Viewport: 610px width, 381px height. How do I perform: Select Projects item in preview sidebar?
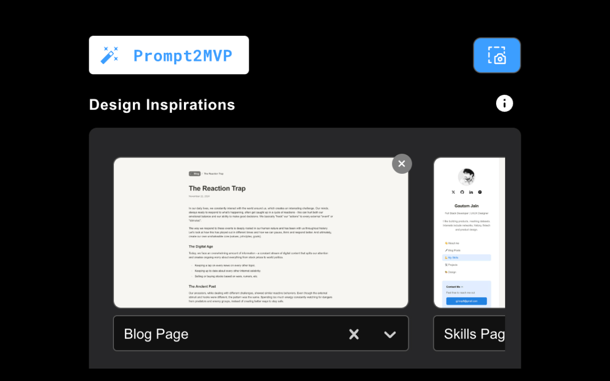pos(452,265)
